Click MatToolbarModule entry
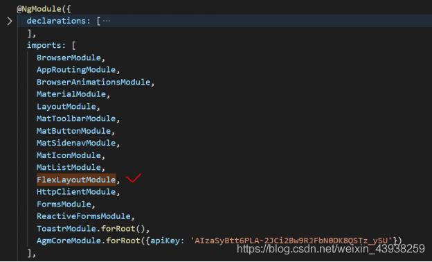This screenshot has width=432, height=262. pyautogui.click(x=76, y=119)
